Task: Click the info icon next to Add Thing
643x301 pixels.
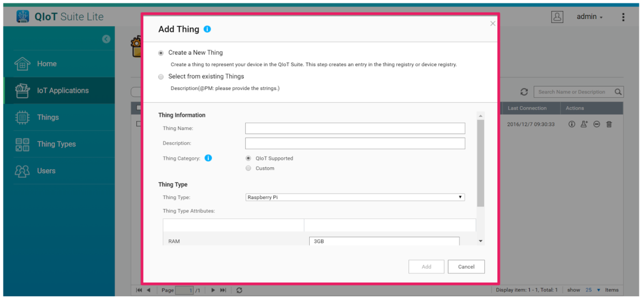Action: 207,29
